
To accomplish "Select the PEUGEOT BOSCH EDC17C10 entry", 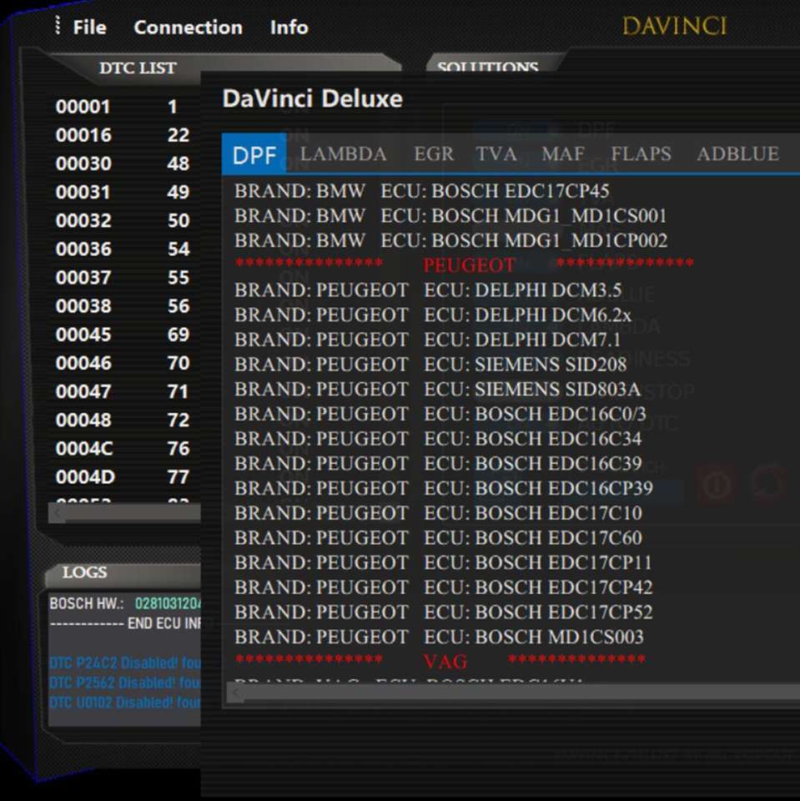I will [438, 513].
